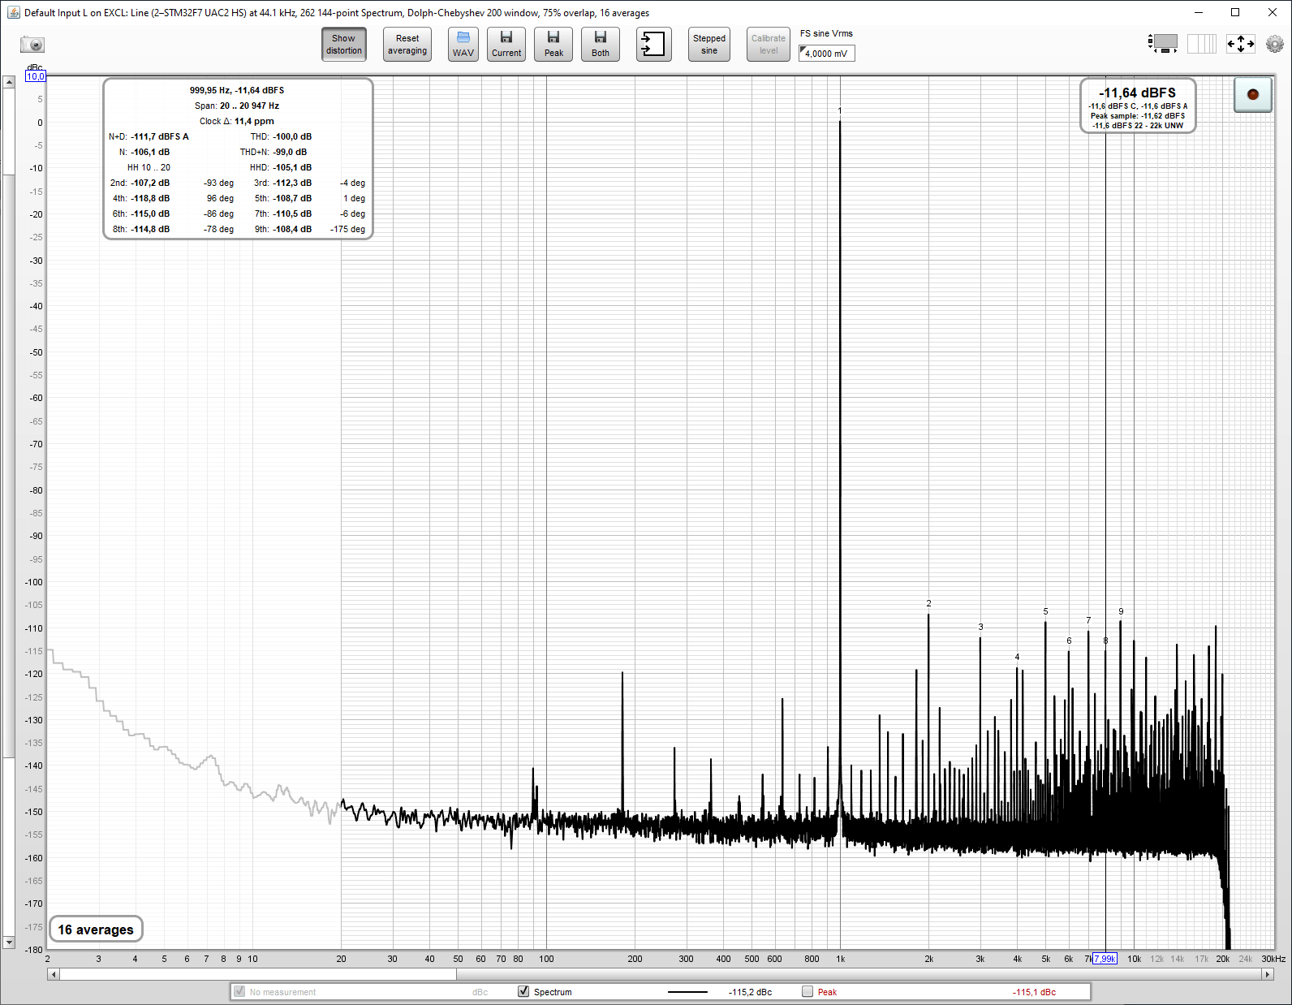
Task: Open RTA settings gear icon
Action: coord(1275,44)
